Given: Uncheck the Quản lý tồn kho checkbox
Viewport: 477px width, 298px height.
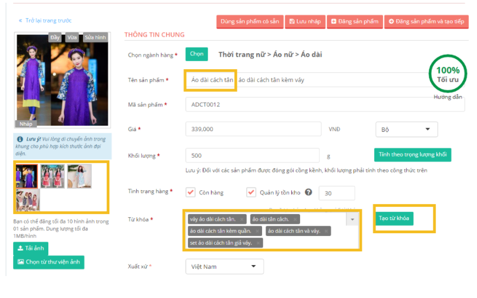Looking at the screenshot, I should (x=251, y=193).
